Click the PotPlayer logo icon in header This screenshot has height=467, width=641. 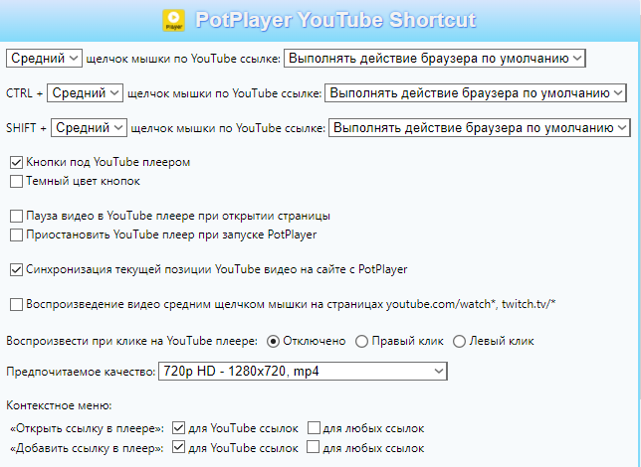[174, 21]
